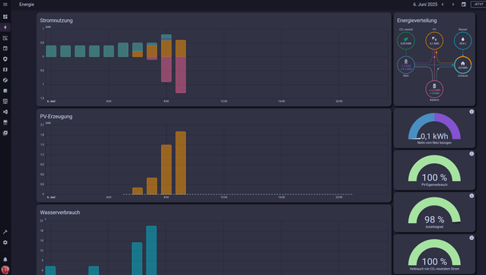Viewport: 486px width, 275px height.
Task: Show info for Netto vom Netz bezogen gauge
Action: [x=472, y=112]
